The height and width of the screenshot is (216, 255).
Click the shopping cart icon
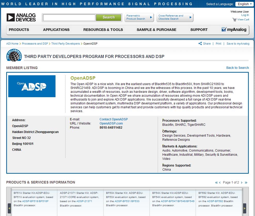(234, 20)
